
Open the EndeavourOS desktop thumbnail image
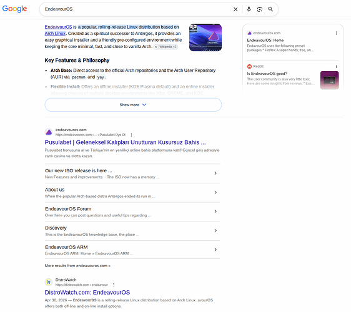tap(205, 37)
